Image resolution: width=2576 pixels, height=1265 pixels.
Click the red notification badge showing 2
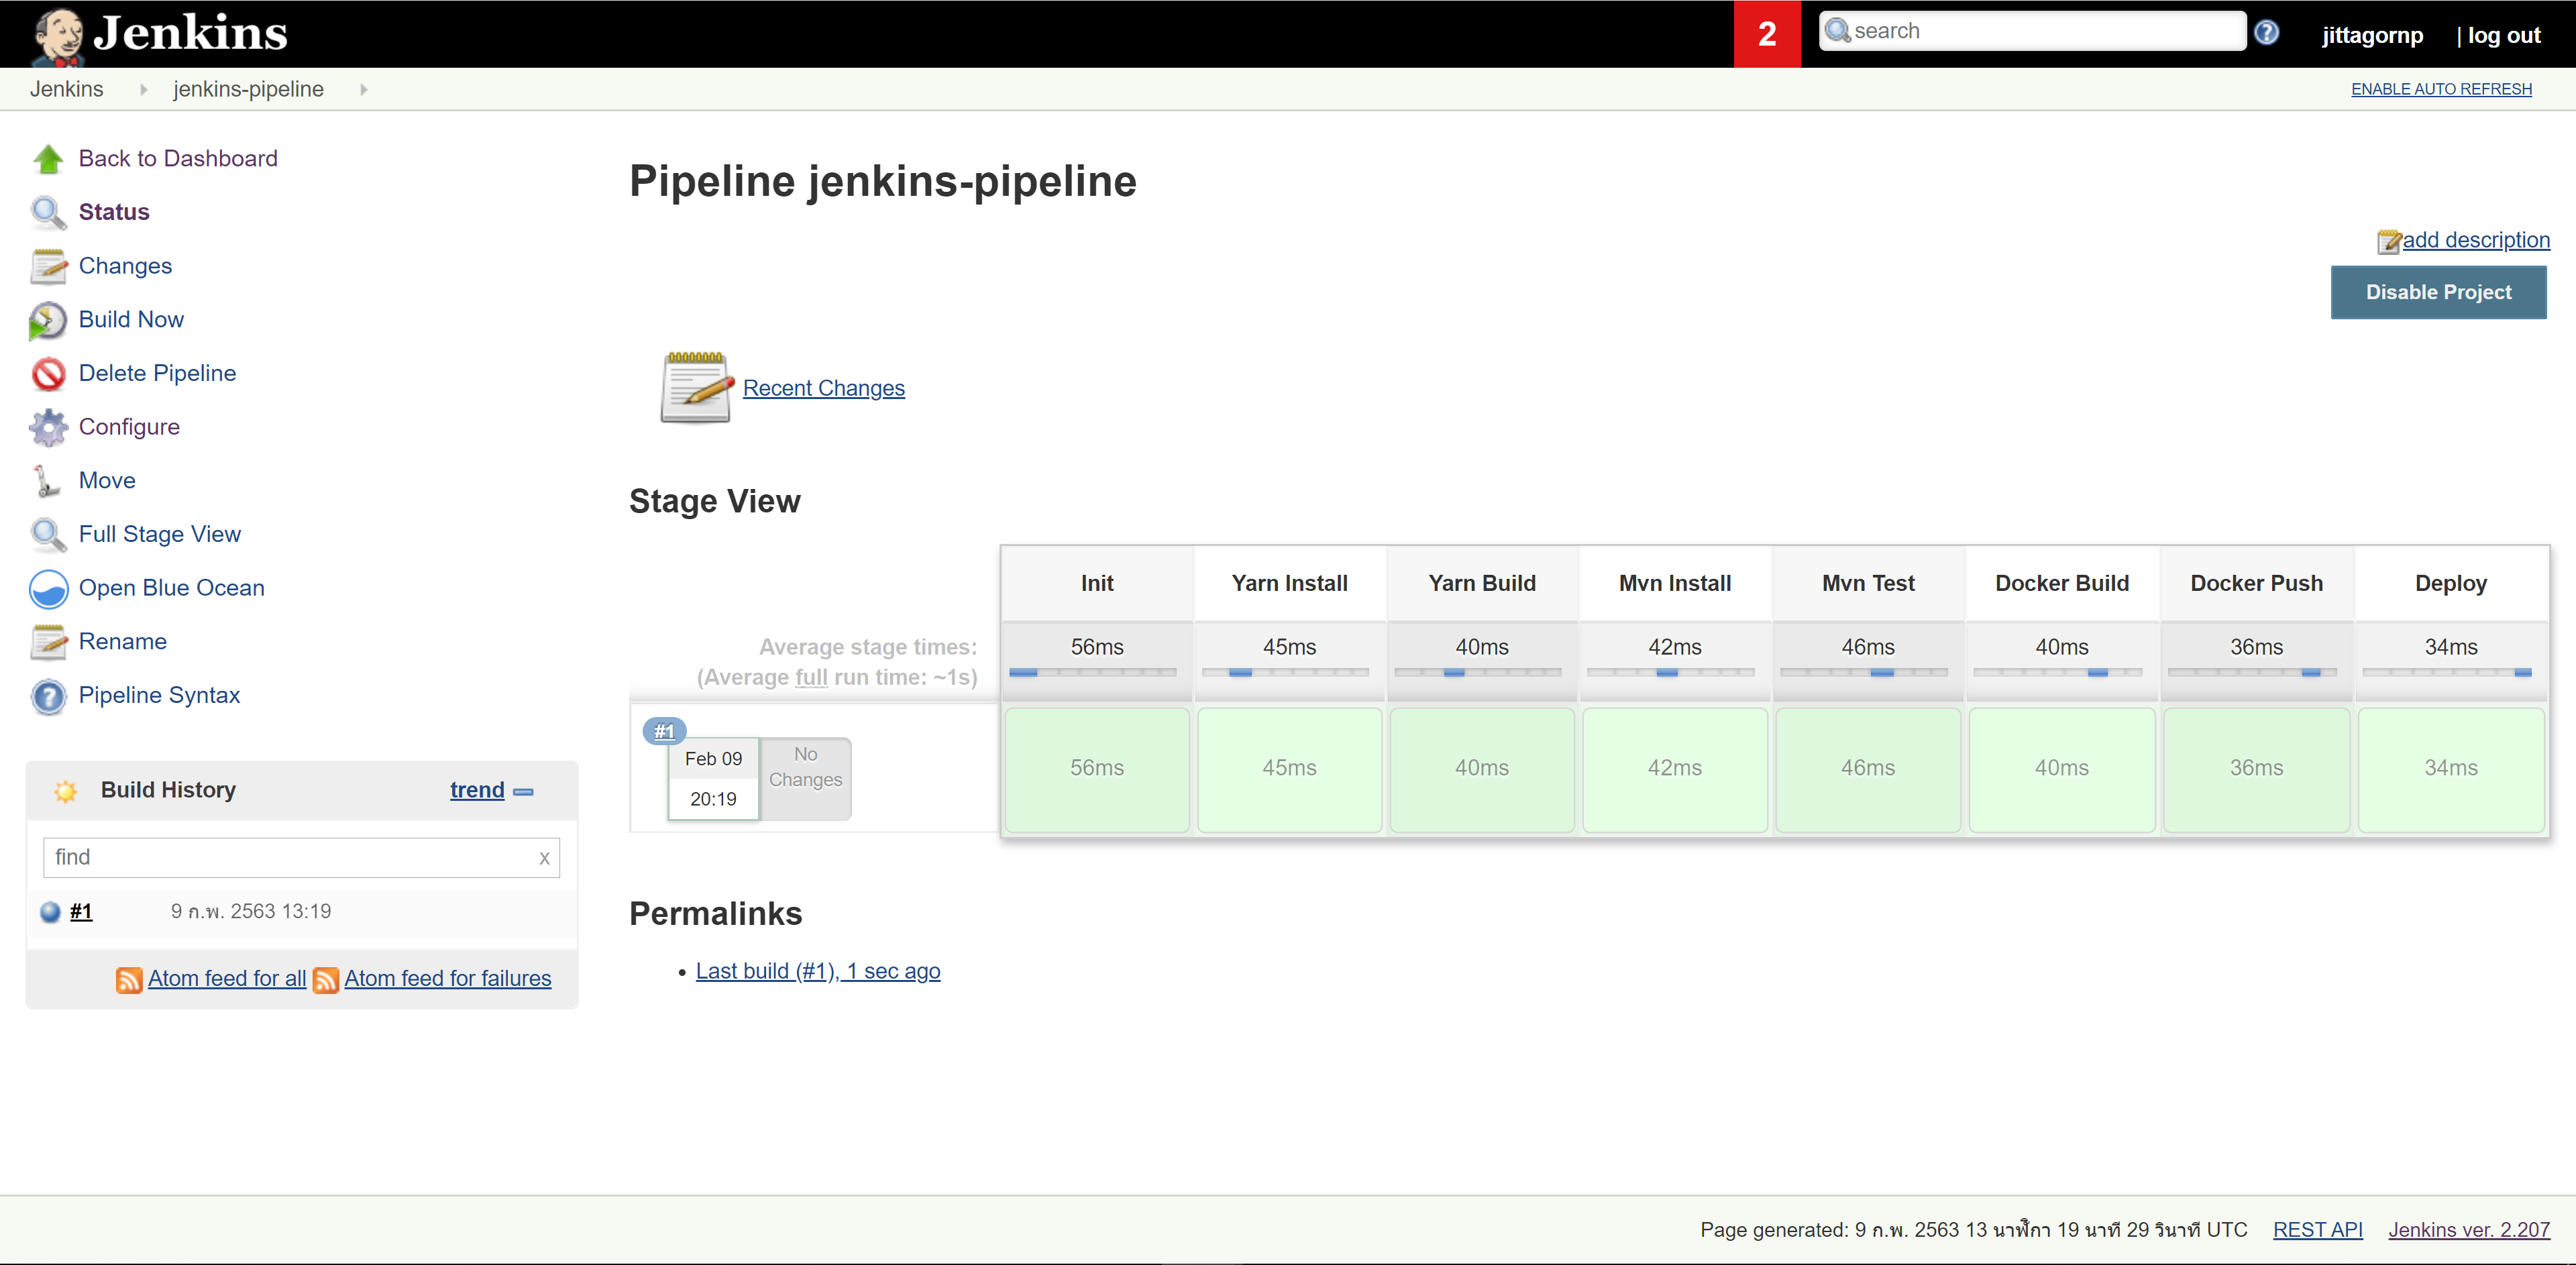coord(1767,34)
